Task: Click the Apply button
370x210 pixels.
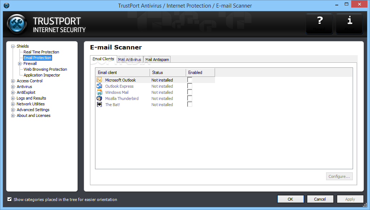Action: coord(350,199)
